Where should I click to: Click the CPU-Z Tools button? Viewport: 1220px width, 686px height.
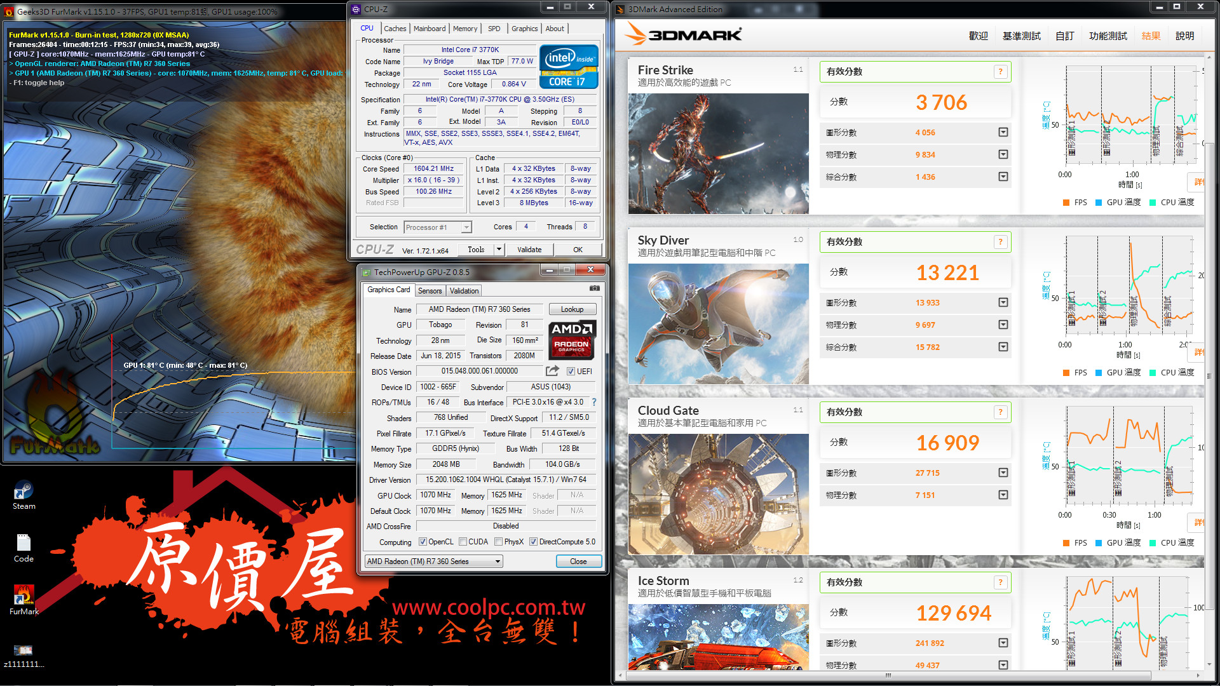click(x=476, y=250)
